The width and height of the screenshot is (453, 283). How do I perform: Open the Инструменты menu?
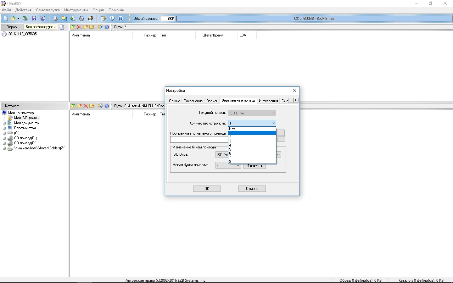coord(76,10)
